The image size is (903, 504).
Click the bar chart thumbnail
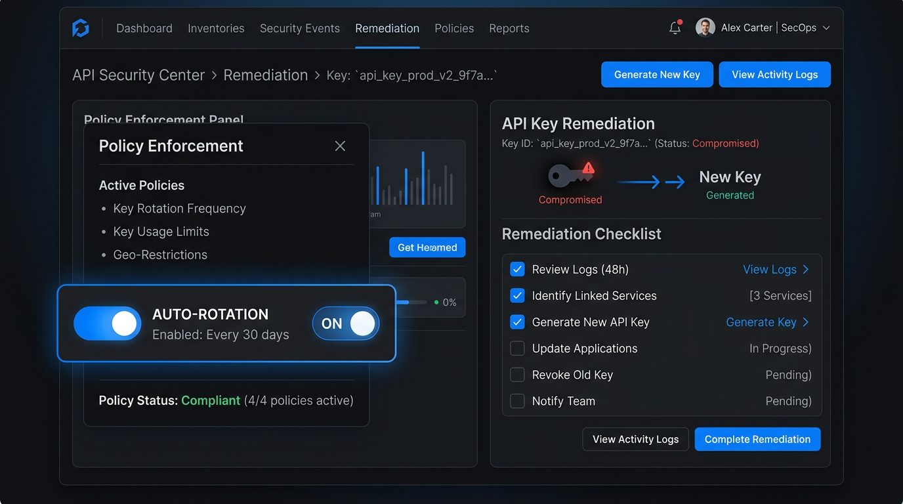click(417, 184)
